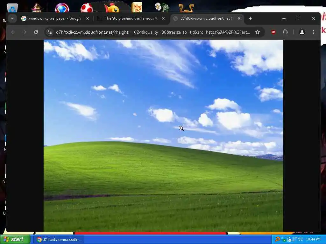This screenshot has width=326, height=244.
Task: Launch the flower and zombie hand desktop icon
Action: (162, 7)
